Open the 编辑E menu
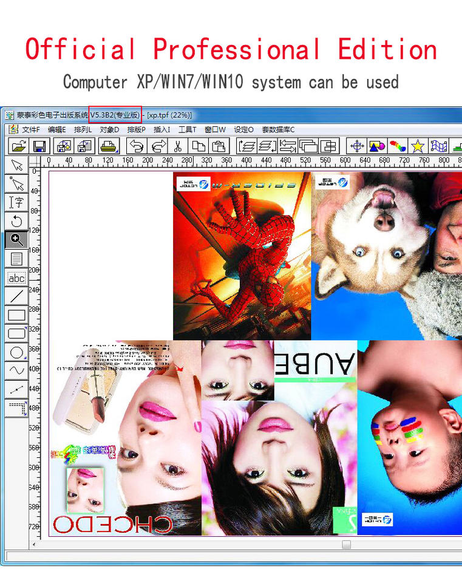The width and height of the screenshot is (462, 583). point(57,129)
